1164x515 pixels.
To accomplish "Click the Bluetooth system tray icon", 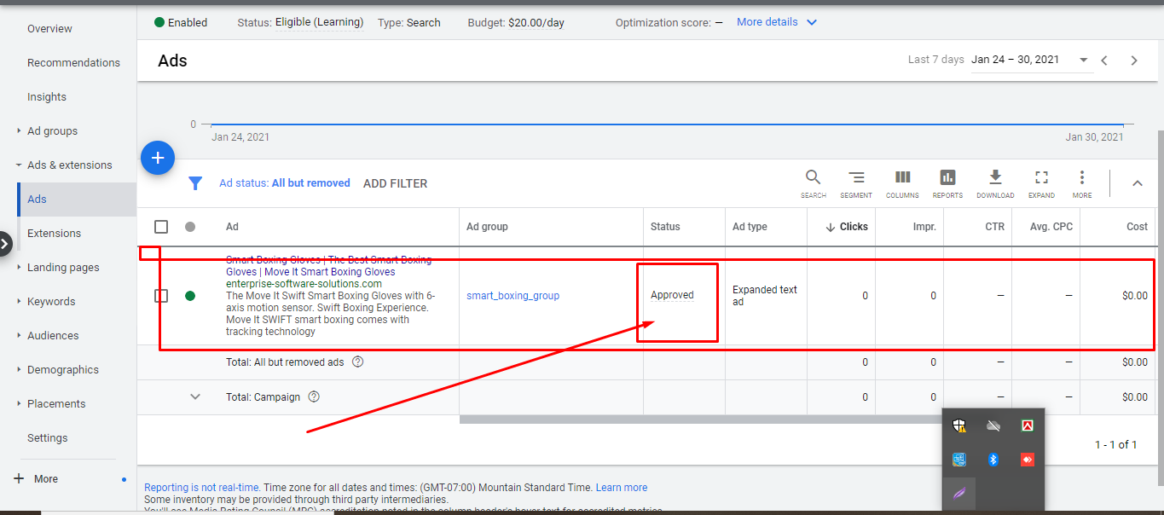I will click(993, 460).
